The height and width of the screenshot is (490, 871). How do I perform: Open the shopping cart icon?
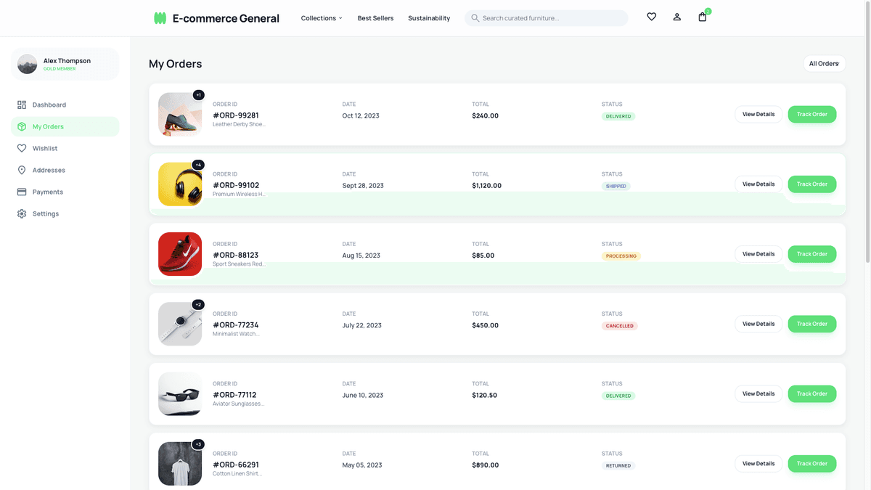coord(702,16)
